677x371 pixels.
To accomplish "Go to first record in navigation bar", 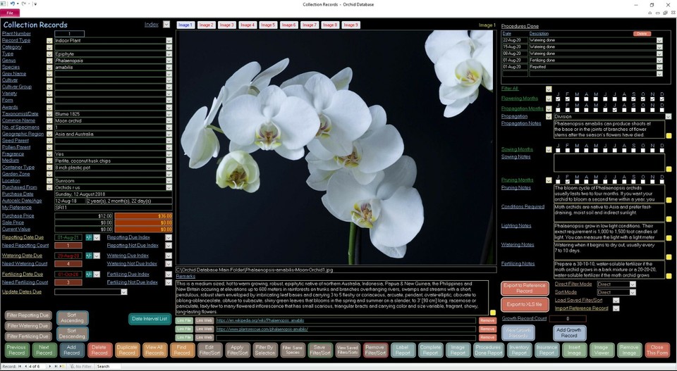I will (20, 366).
